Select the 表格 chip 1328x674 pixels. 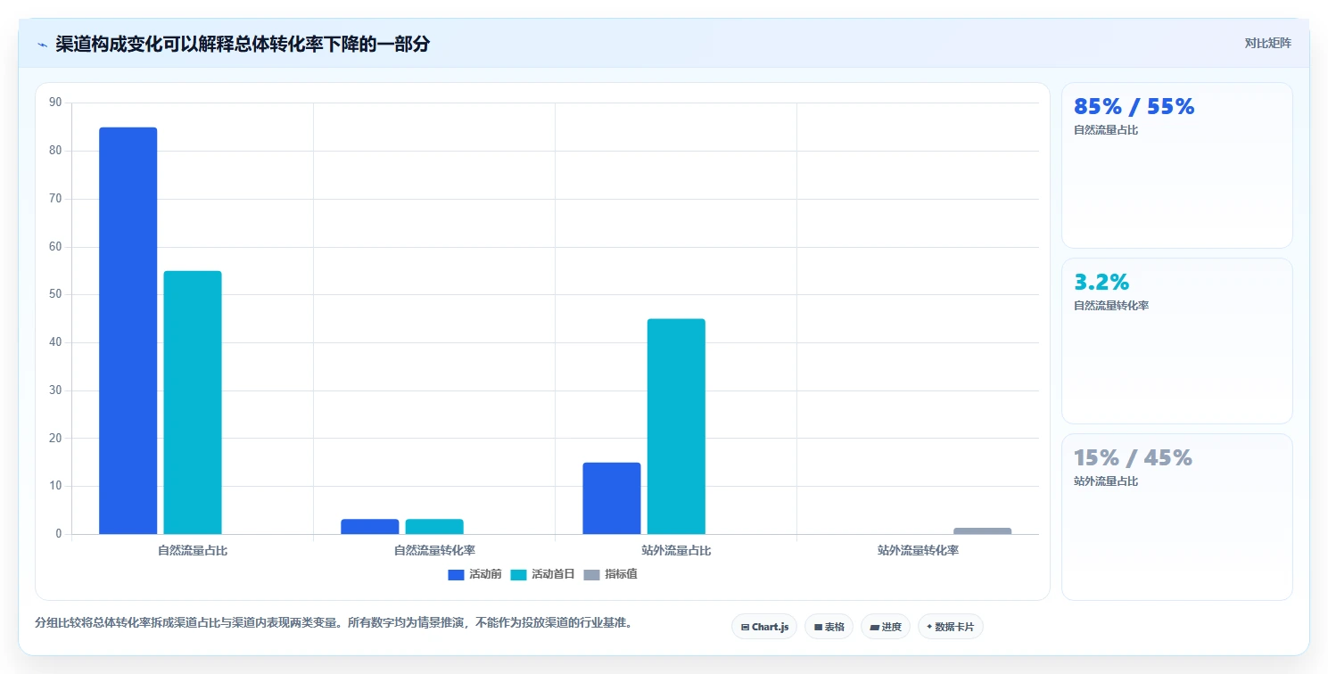pyautogui.click(x=829, y=627)
